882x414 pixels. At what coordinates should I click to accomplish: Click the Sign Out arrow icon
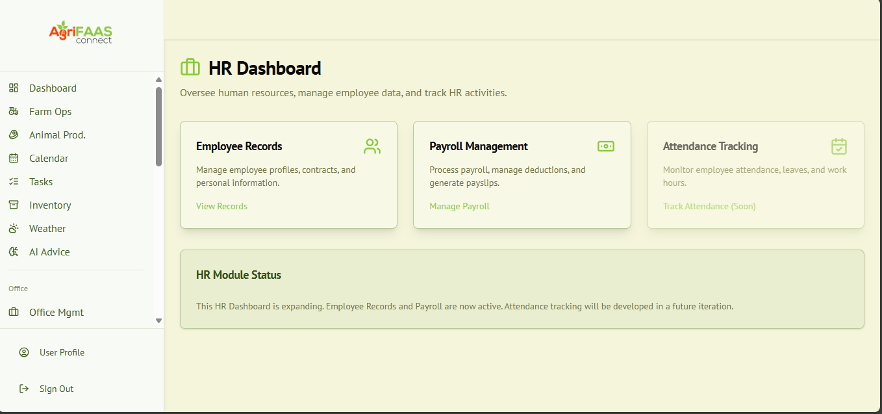coord(24,388)
